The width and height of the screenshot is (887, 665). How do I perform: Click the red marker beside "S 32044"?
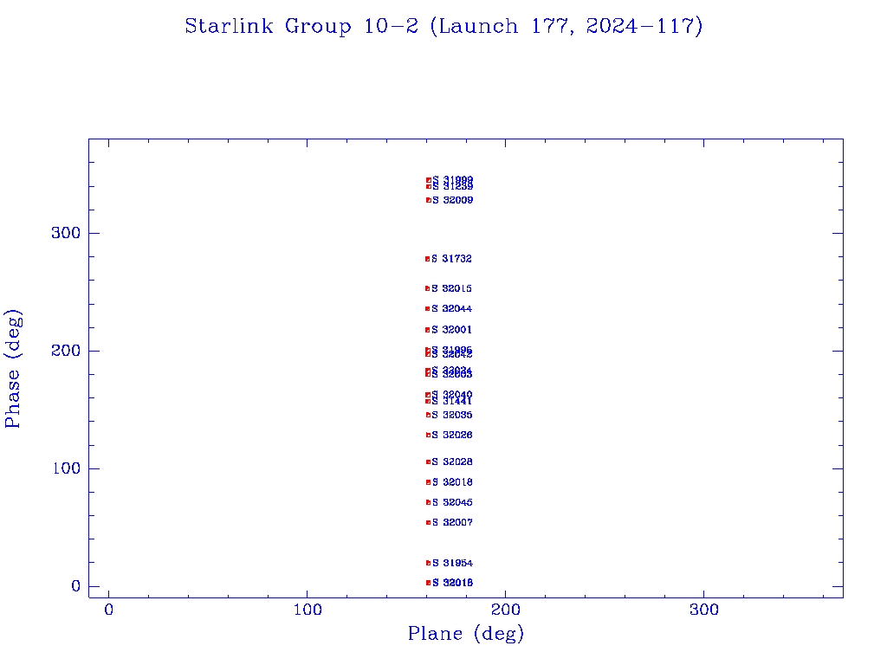[x=427, y=309]
